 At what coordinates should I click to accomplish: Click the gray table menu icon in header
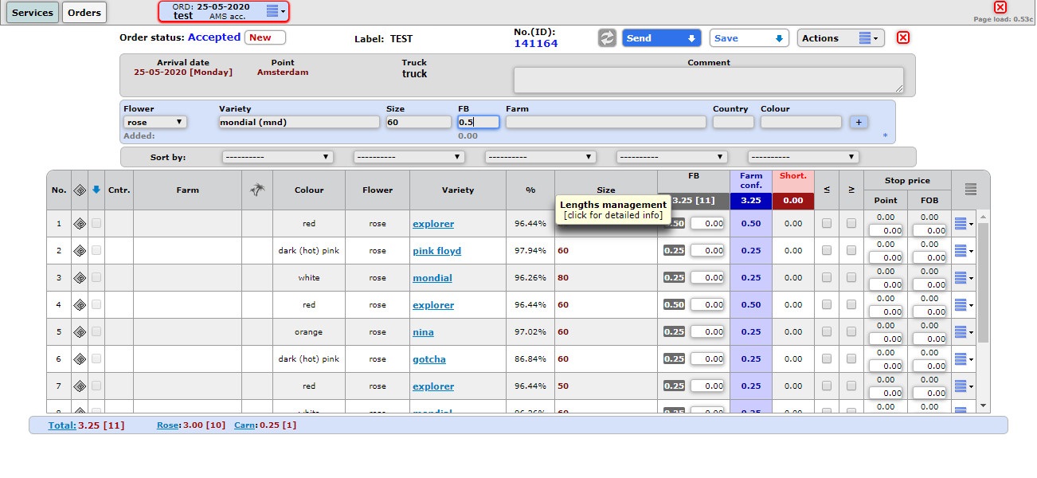tap(970, 190)
